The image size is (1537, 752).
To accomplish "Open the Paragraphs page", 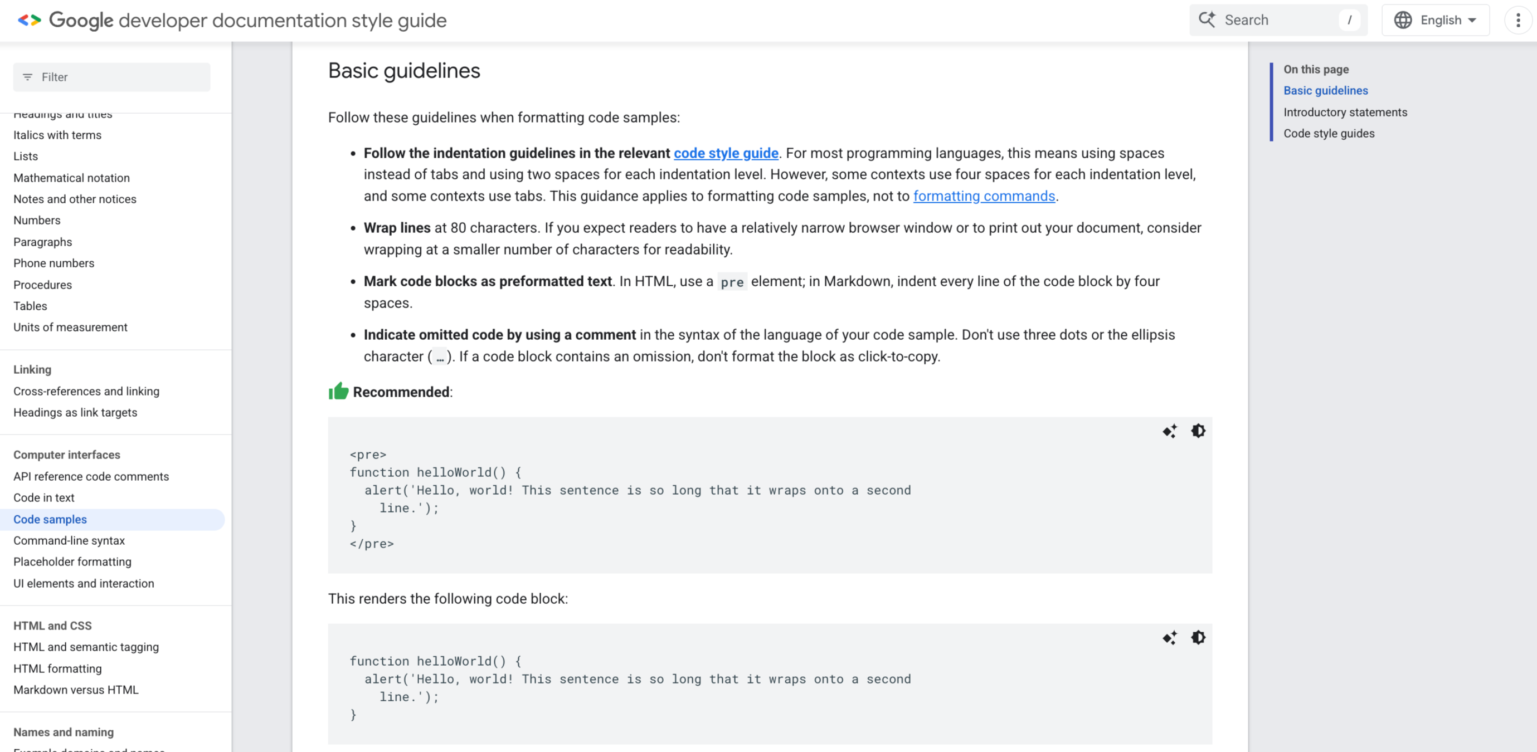I will (43, 242).
